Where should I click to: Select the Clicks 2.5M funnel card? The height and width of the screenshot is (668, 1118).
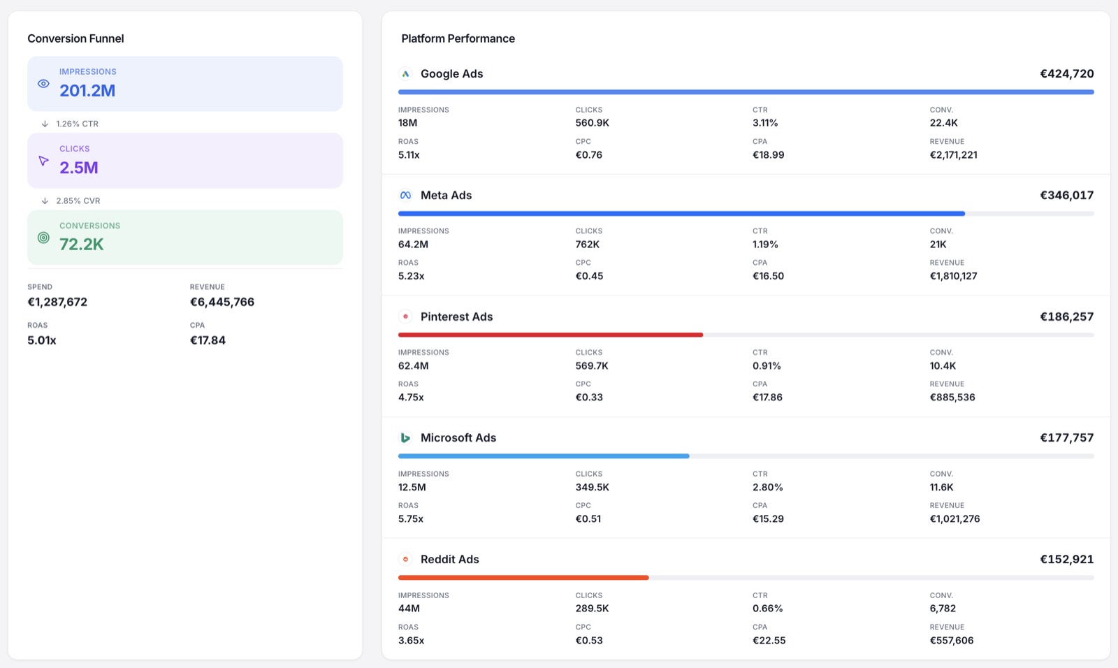(185, 161)
